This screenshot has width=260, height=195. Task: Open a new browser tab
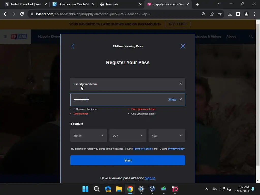197,4
